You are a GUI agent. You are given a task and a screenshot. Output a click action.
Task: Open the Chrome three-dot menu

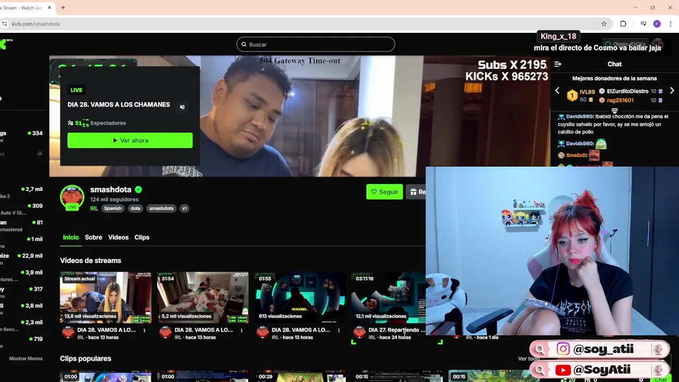pyautogui.click(x=671, y=24)
